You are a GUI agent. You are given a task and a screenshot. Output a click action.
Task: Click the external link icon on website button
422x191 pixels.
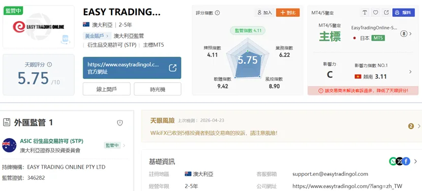point(172,68)
